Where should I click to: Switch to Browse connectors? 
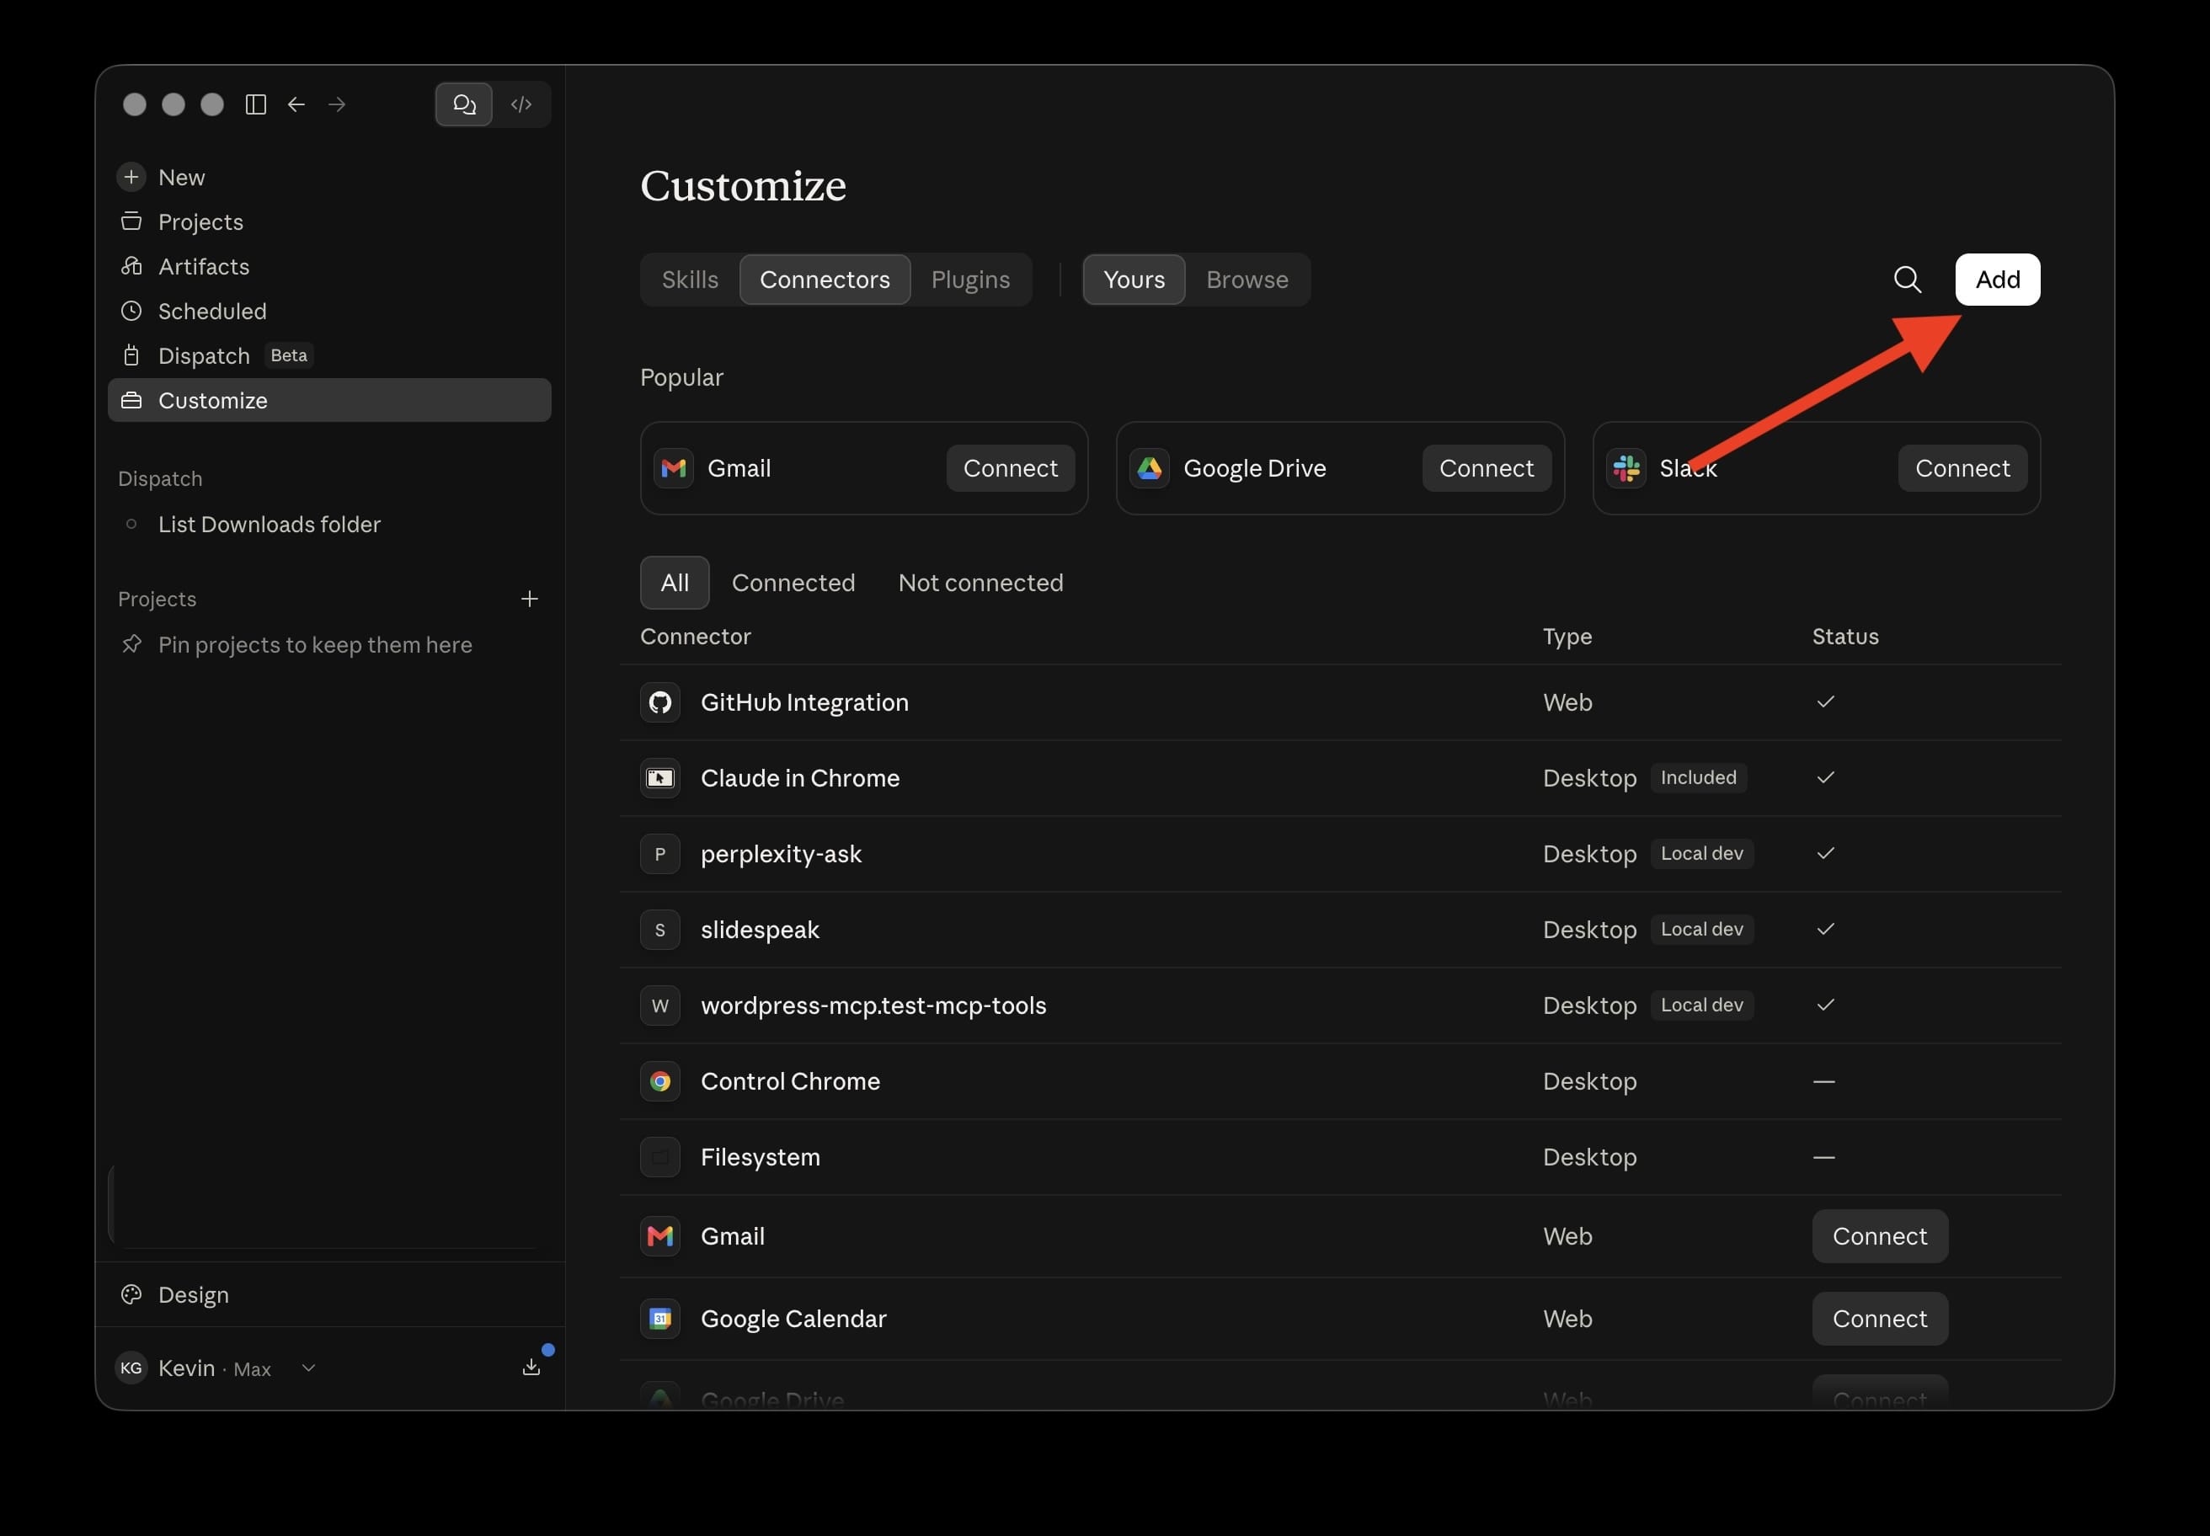click(1247, 279)
